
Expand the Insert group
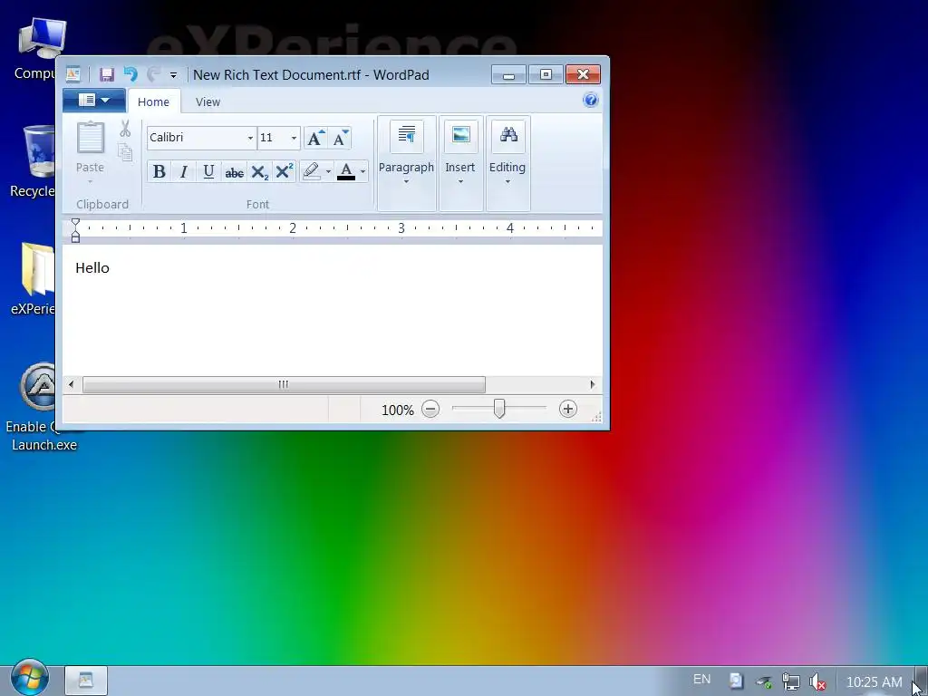(460, 163)
